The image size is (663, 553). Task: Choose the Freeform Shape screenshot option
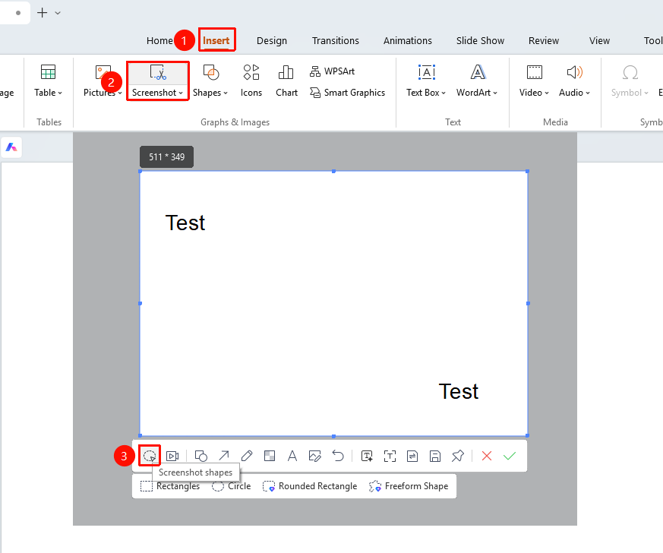[x=409, y=486]
